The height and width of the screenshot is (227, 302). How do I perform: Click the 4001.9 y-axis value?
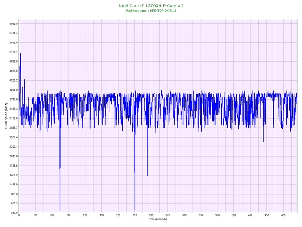point(14,90)
